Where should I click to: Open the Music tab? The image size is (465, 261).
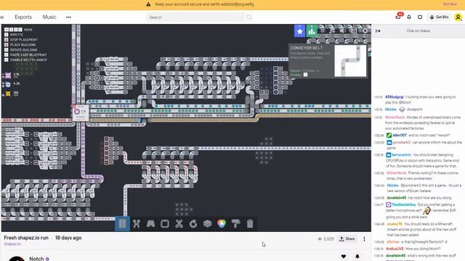click(x=49, y=17)
